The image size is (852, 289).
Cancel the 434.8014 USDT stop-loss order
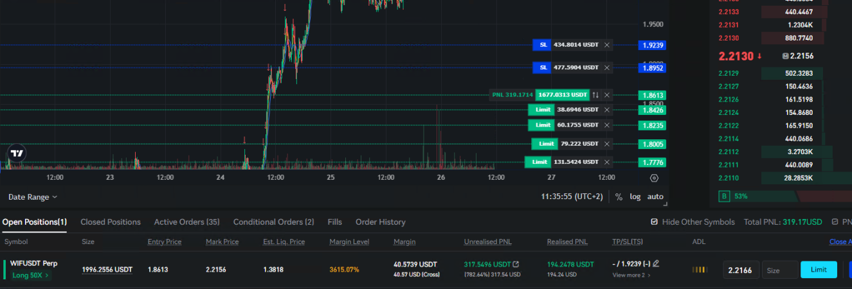[x=607, y=45]
